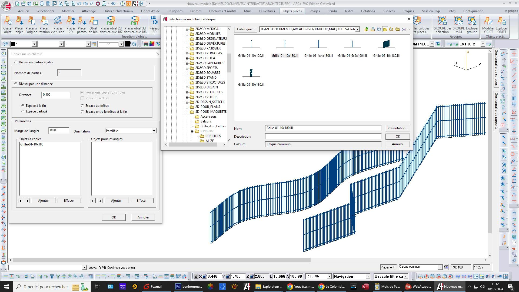Click the Placer extrusion icon
Image resolution: width=519 pixels, height=292 pixels.
58,24
